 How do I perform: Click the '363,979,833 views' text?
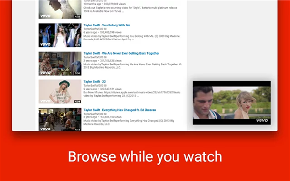(x=115, y=4)
